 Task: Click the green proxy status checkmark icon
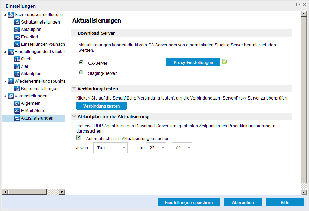pos(224,62)
